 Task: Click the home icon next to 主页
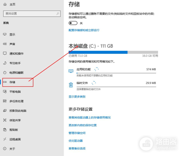click(5, 5)
